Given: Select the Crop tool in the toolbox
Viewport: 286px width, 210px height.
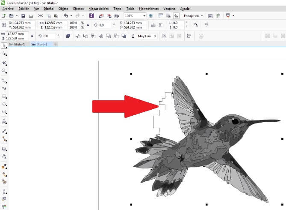Looking at the screenshot, I should pyautogui.click(x=4, y=63).
